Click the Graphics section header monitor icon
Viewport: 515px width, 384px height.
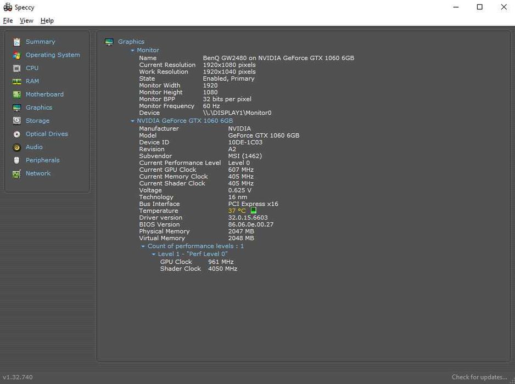[x=109, y=42]
